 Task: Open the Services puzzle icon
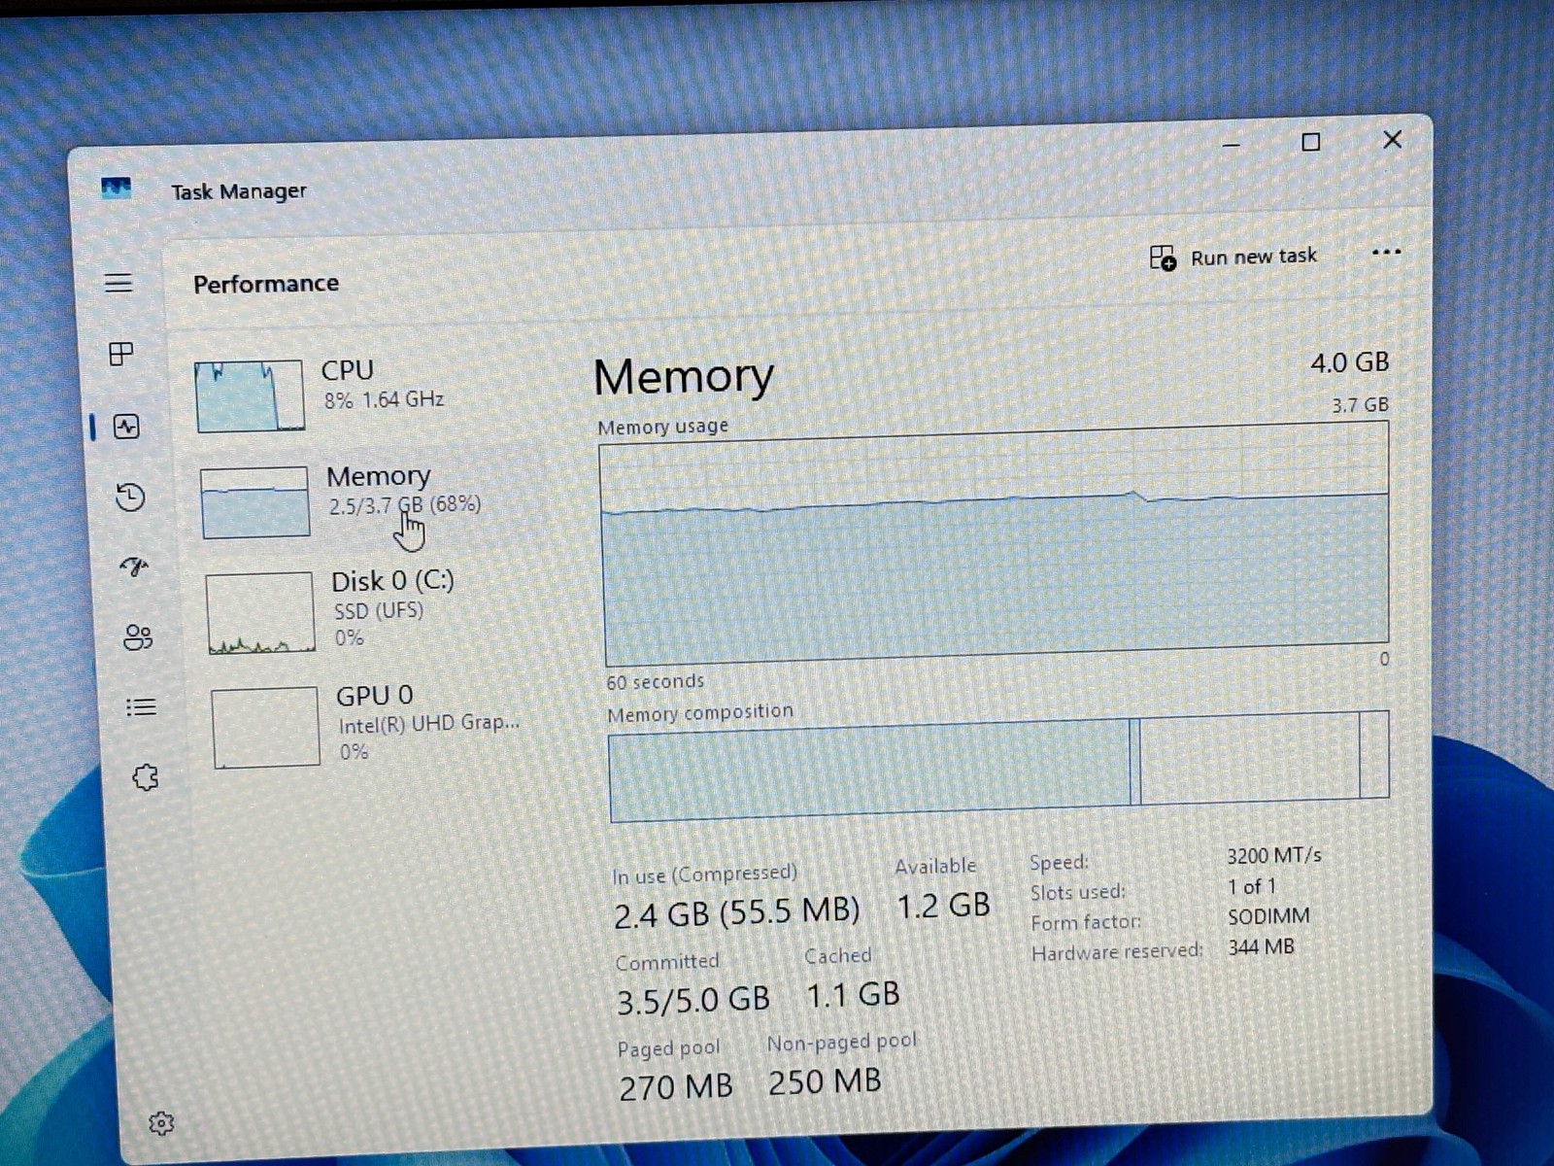(x=146, y=776)
